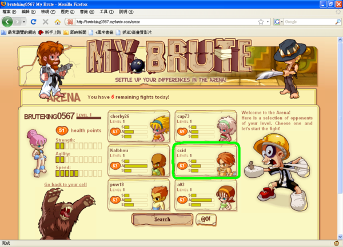Screen dimensions: 343x247
Task: Click the Search button
Action: pyautogui.click(x=162, y=219)
